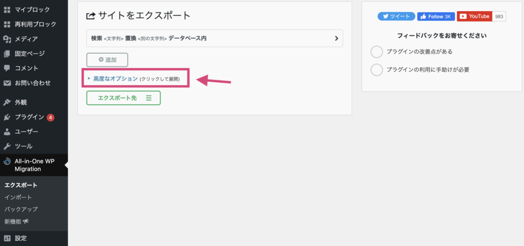The height and width of the screenshot is (246, 524).
Task: Click the ツイート button
Action: coord(397,16)
